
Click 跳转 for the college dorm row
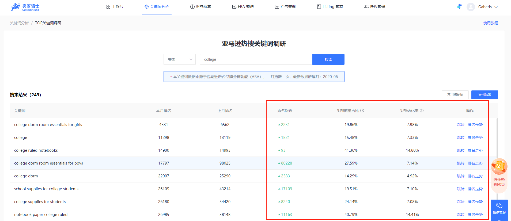pyautogui.click(x=460, y=176)
